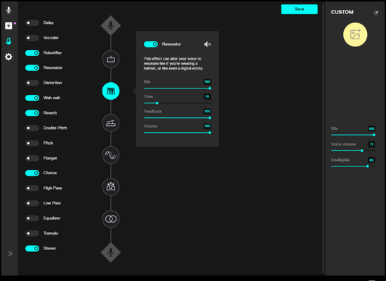Screen dimensions: 386x281
Task: Toggle Resonator switch inside the effect panel
Action: [x=151, y=44]
